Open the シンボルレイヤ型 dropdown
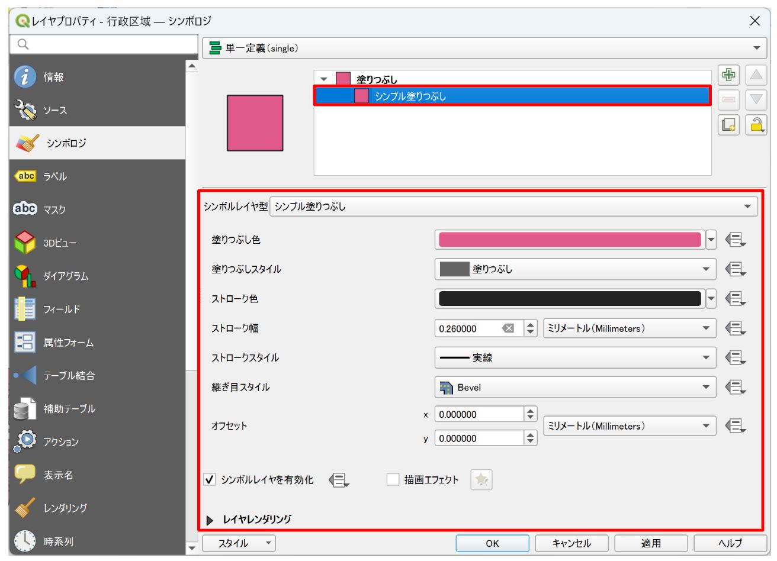777x561 pixels. click(x=513, y=207)
